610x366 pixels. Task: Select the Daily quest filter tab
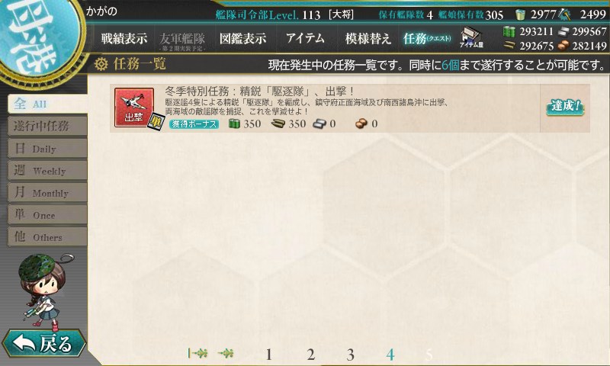click(47, 149)
